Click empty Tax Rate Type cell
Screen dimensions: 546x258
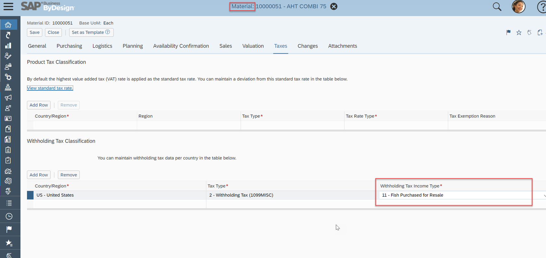[x=396, y=125]
